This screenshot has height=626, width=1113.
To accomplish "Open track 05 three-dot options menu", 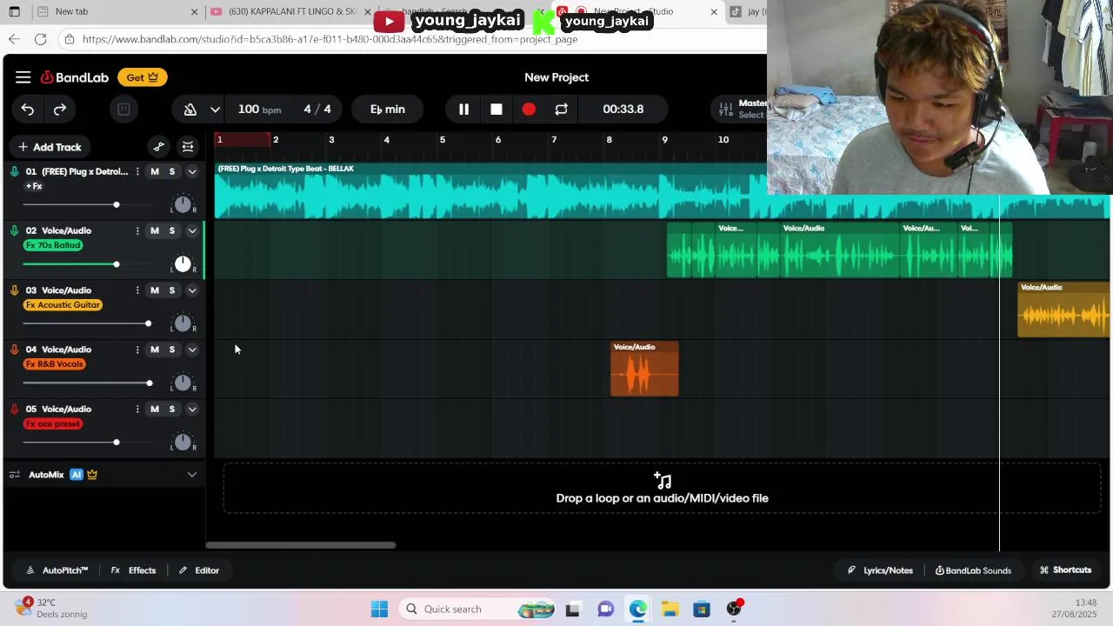I will 137,410.
